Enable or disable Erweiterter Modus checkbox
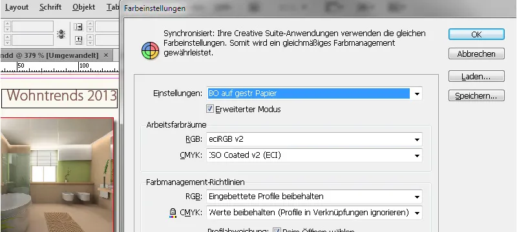The image size is (517, 232). [x=210, y=109]
